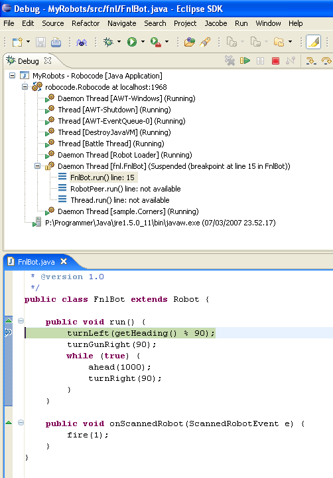Open the External Tools dropdown arrow
Viewport: 333px width, 478px height.
click(166, 42)
